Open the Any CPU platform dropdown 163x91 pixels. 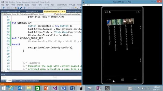[63, 8]
